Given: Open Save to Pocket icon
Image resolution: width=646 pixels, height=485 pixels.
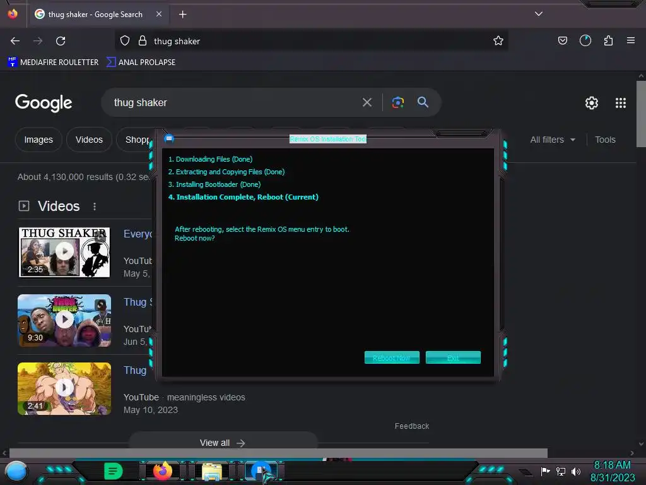Looking at the screenshot, I should tap(562, 41).
